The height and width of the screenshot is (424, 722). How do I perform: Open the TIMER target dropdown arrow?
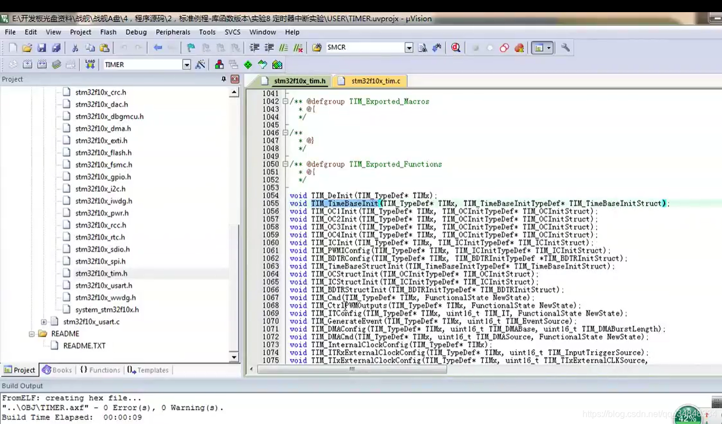click(x=186, y=65)
